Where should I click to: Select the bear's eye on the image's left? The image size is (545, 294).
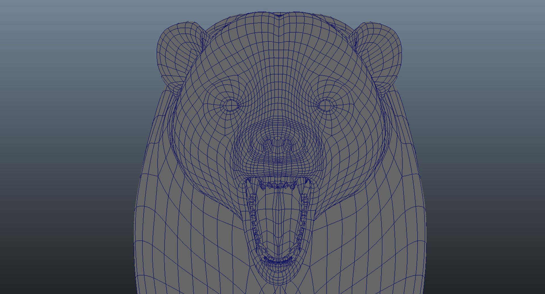pos(232,105)
